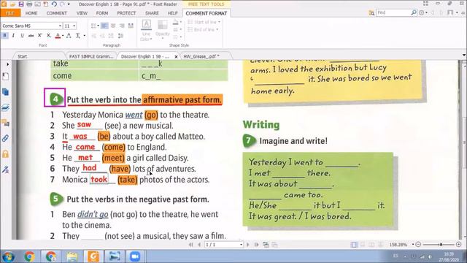
Task: Click the red font color A swatch
Action: click(58, 36)
